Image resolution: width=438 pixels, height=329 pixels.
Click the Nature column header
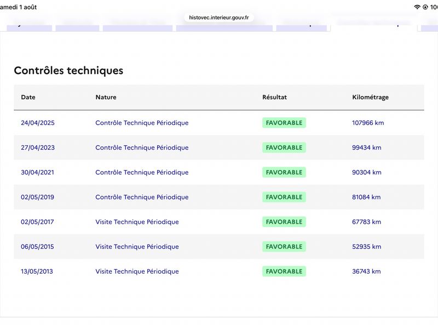click(106, 97)
